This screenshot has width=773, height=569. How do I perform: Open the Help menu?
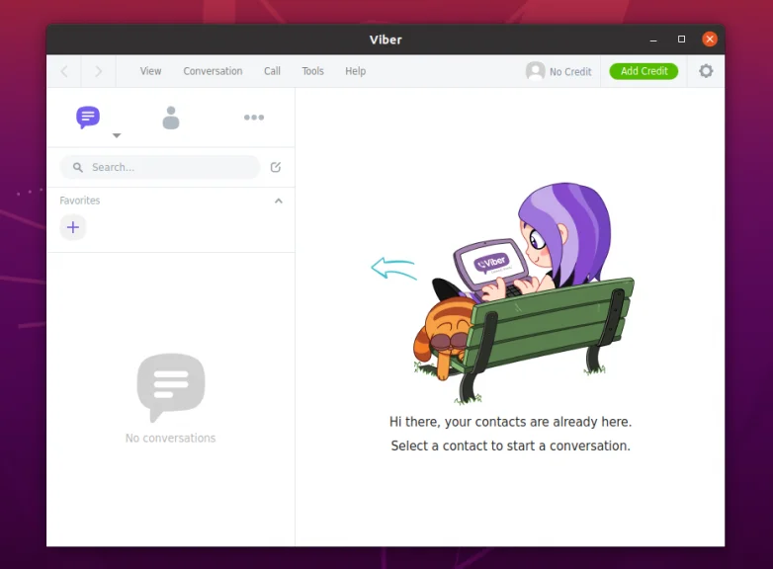point(355,71)
